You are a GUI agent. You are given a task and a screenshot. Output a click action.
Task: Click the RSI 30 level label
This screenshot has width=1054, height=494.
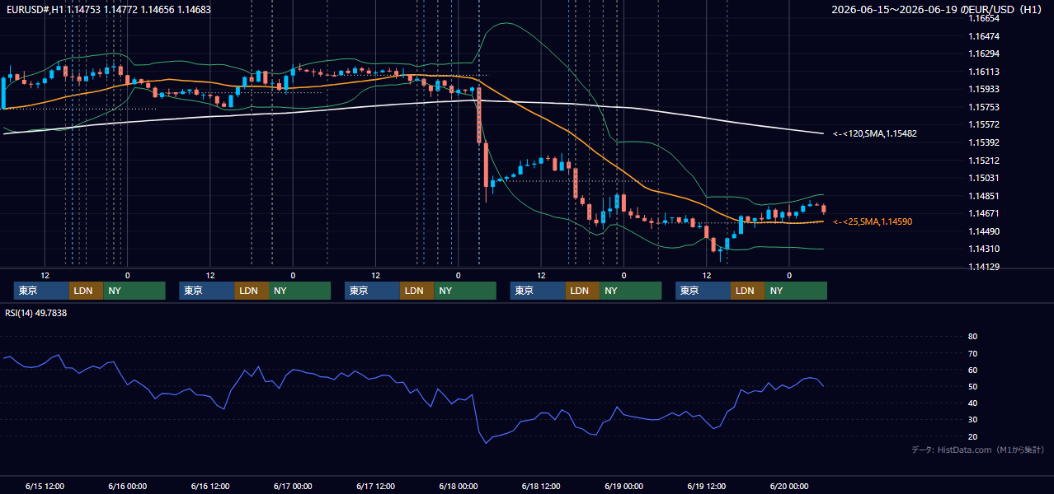coord(972,420)
